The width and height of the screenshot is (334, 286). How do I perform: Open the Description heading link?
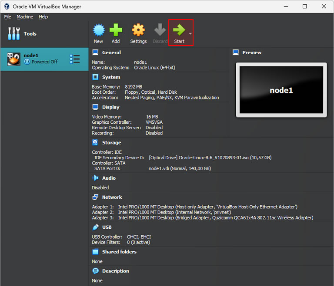(x=116, y=271)
